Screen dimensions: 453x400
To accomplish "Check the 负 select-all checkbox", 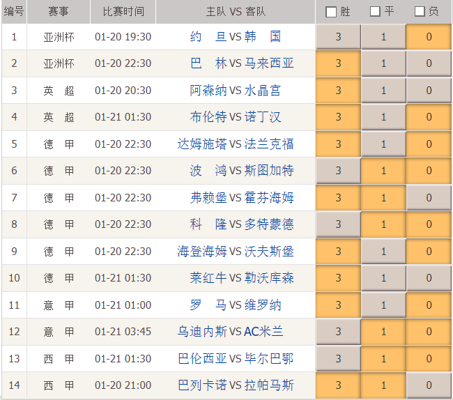I will [x=420, y=12].
